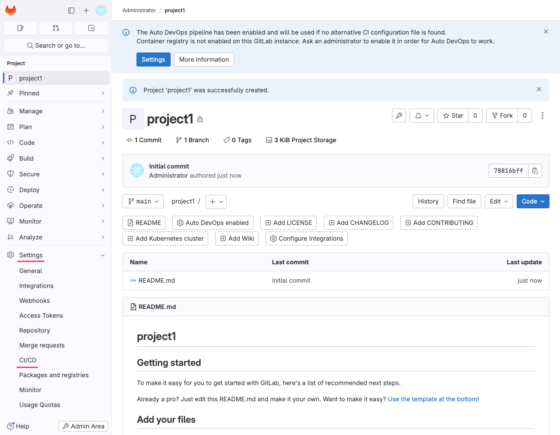Click Add Kubernetes cluster
560x435 pixels.
pos(165,239)
